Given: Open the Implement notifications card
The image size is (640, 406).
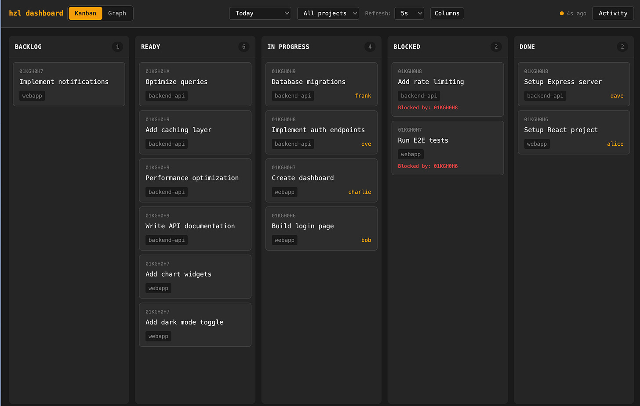Looking at the screenshot, I should tap(69, 84).
